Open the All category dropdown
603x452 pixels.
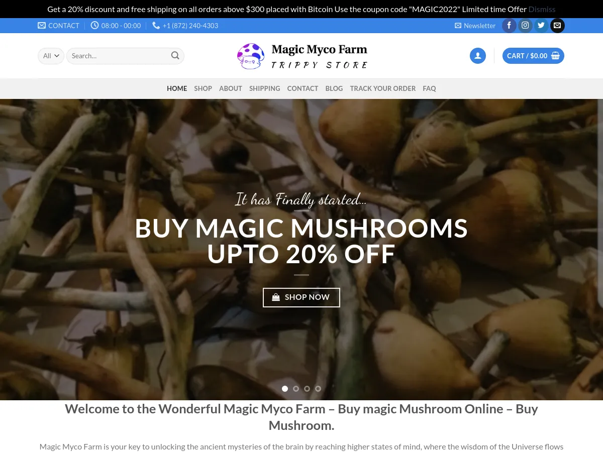(x=50, y=56)
